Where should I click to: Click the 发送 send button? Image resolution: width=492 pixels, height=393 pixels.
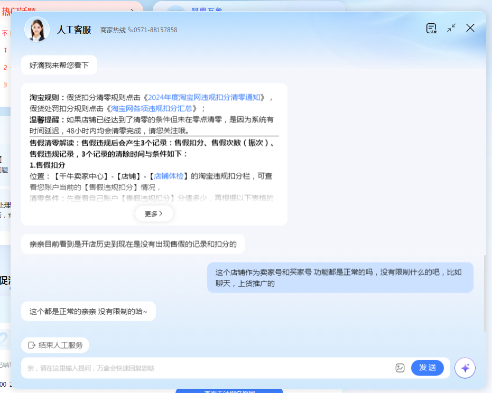click(x=428, y=368)
